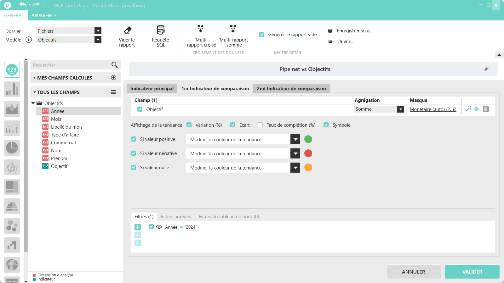Add a new calculated field plus icon
504x283 pixels.
coord(114,78)
